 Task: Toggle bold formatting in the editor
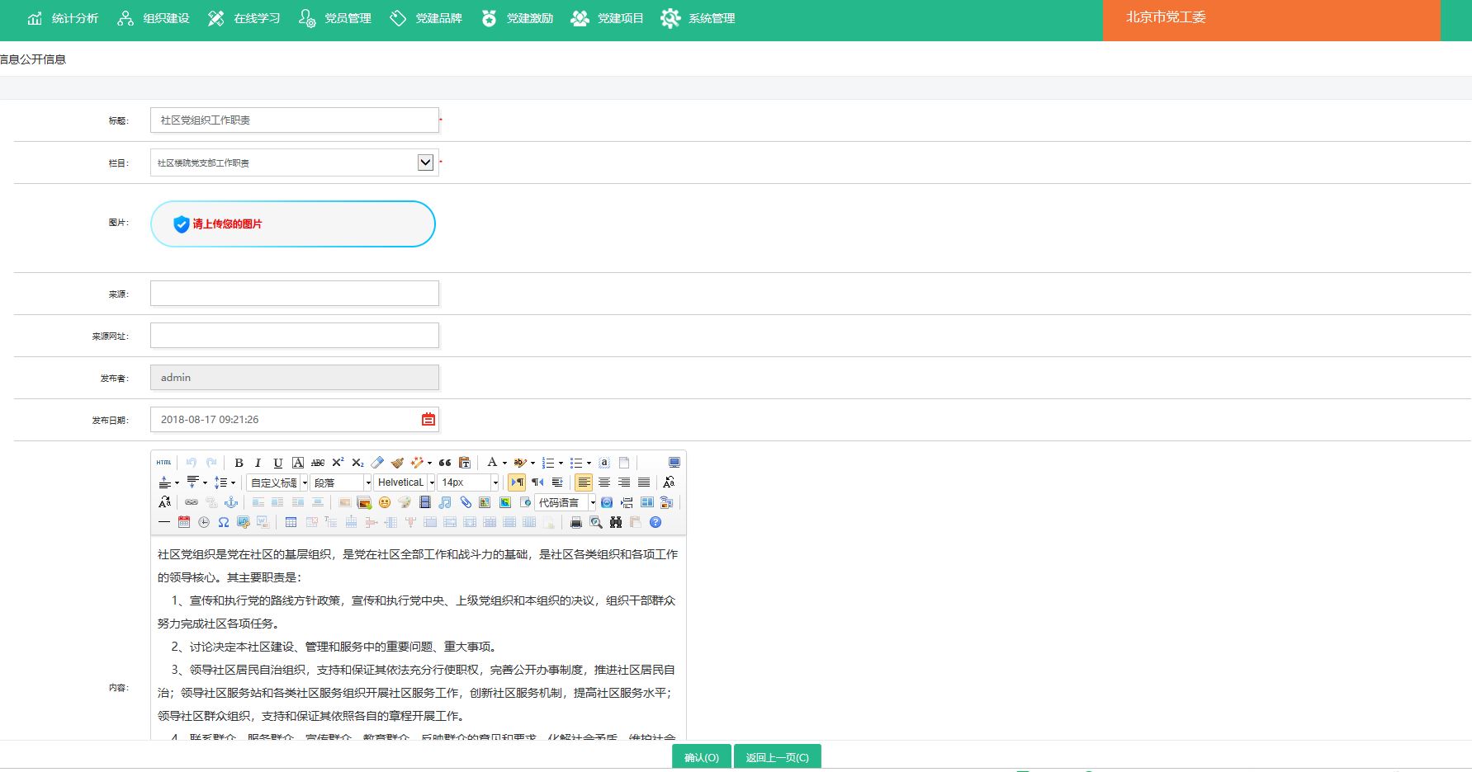point(239,463)
